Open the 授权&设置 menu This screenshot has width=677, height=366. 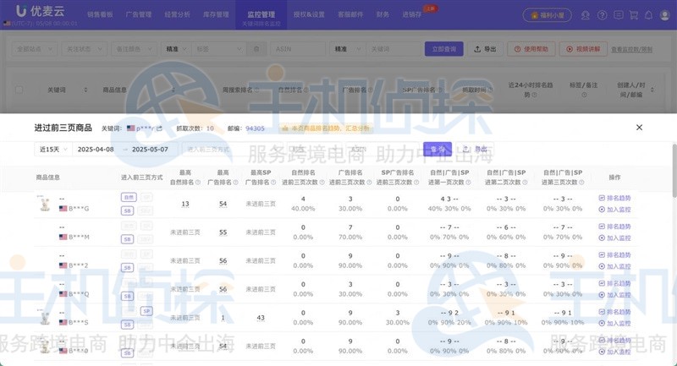click(x=309, y=14)
